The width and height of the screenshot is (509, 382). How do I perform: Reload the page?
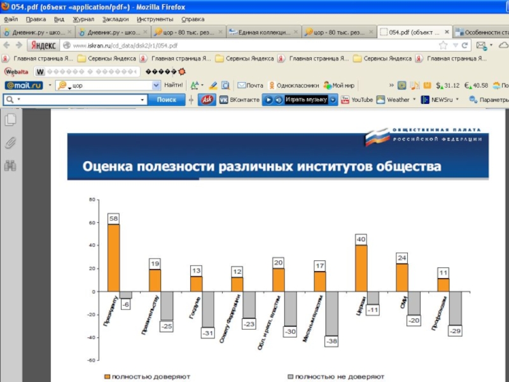point(464,45)
